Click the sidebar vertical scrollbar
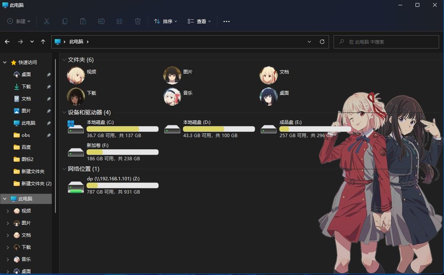The image size is (444, 275). (55, 136)
